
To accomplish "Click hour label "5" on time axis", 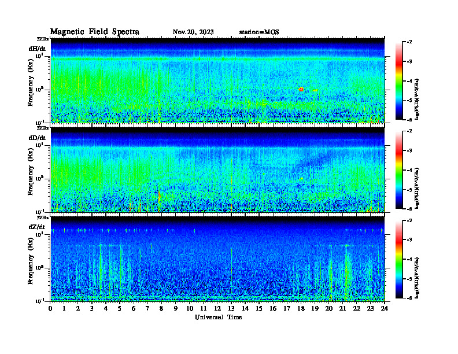I will [x=120, y=309].
